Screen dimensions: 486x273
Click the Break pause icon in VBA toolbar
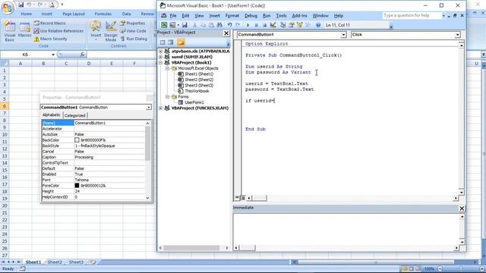click(257, 25)
